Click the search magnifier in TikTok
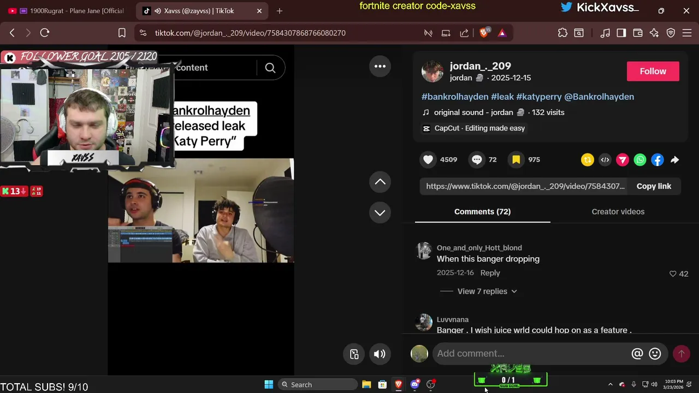Screen dimensions: 699x393 (x=270, y=68)
